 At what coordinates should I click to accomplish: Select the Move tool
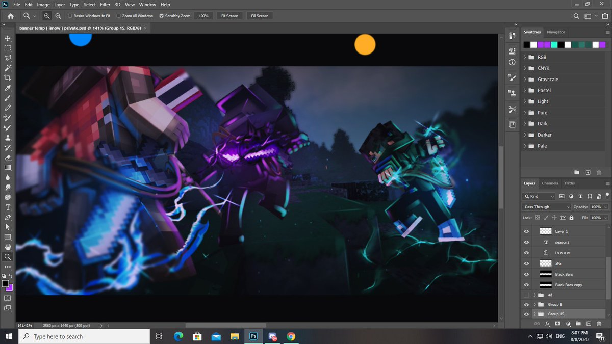8,38
